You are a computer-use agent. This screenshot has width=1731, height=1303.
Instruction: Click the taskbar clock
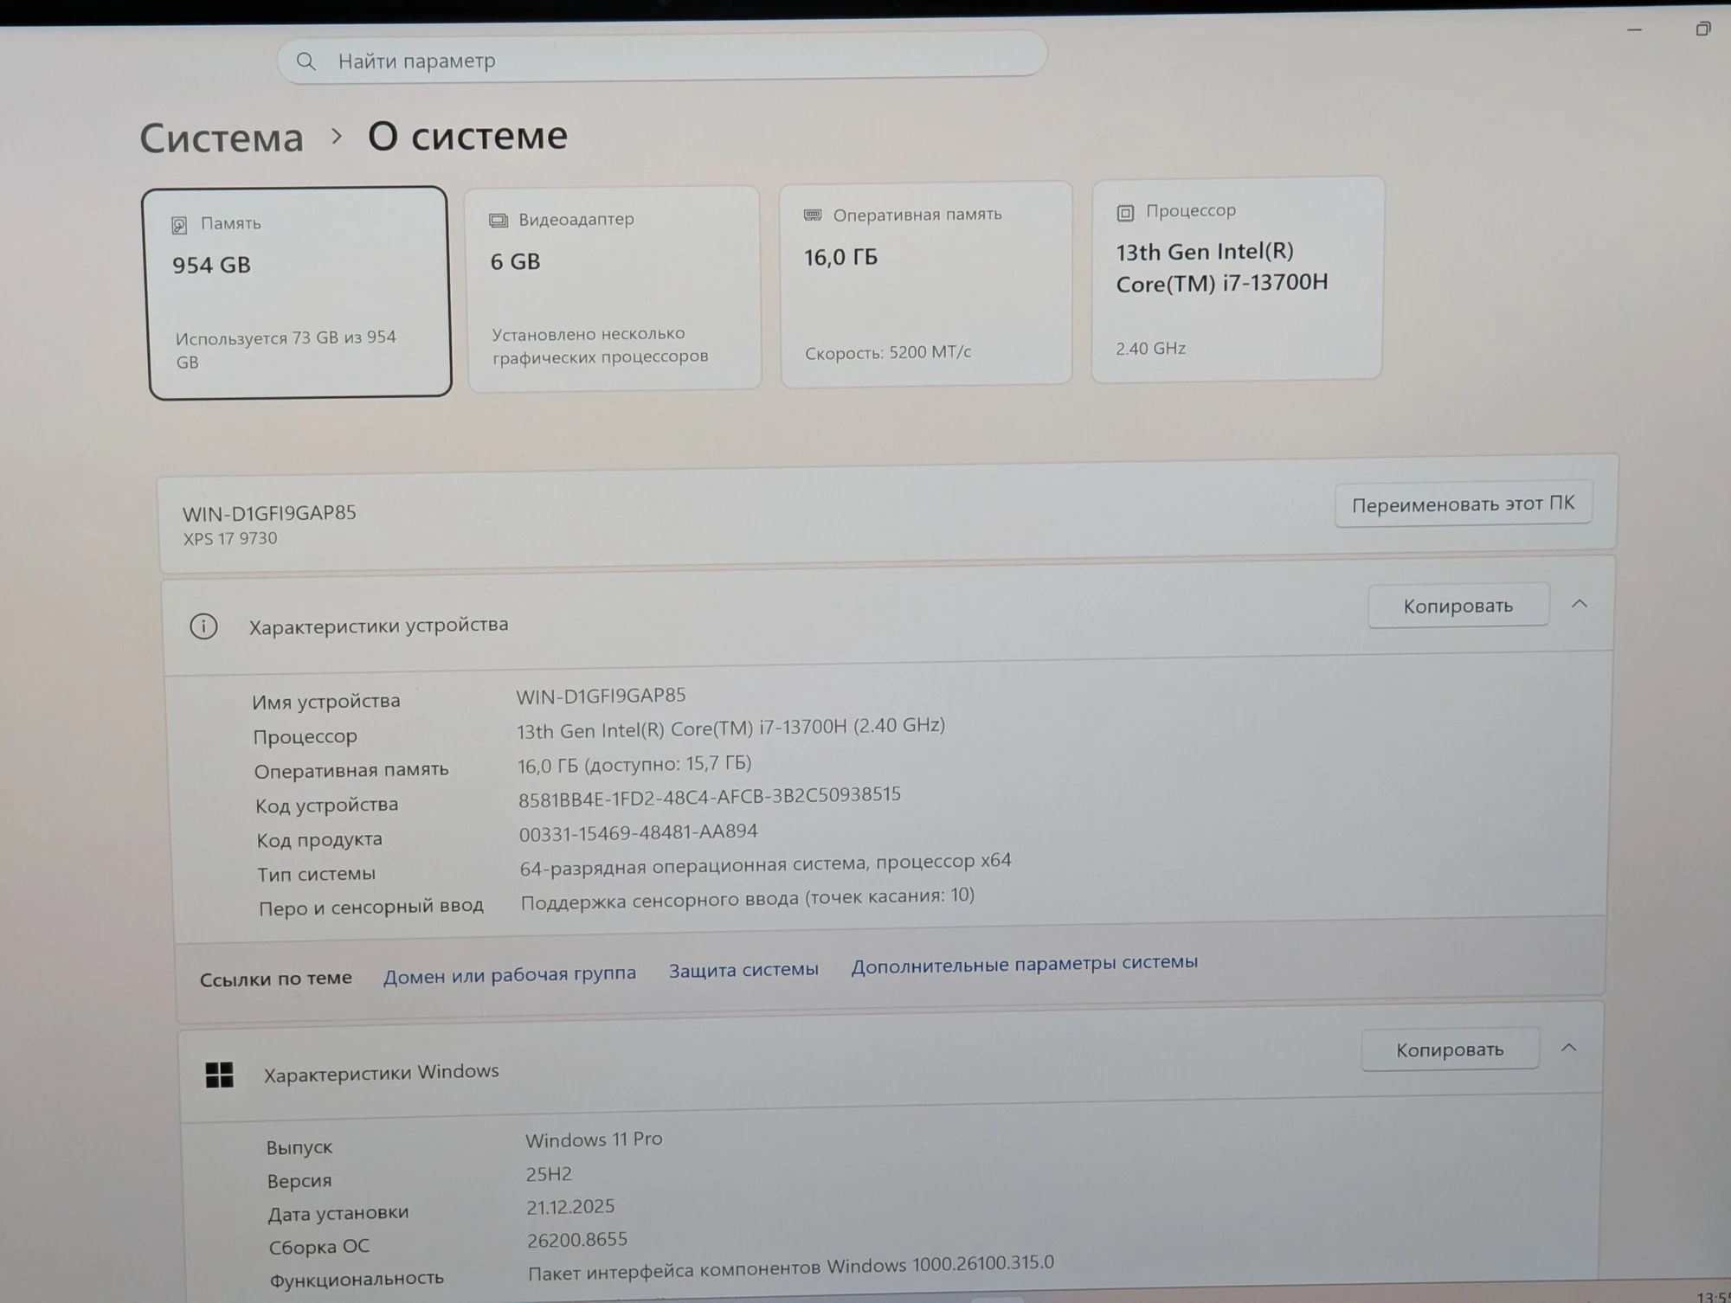(1714, 1295)
